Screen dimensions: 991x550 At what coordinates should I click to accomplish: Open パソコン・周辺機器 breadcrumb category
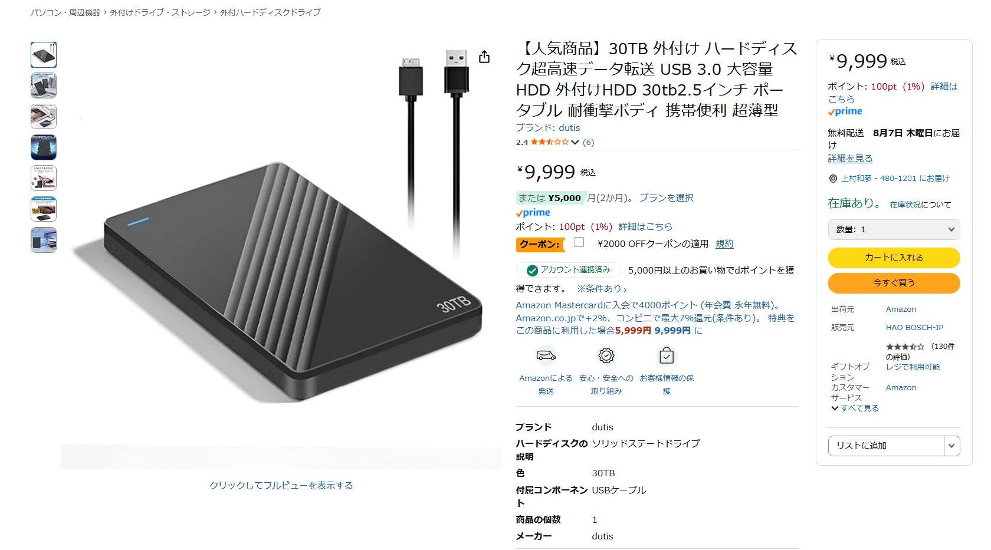(65, 12)
